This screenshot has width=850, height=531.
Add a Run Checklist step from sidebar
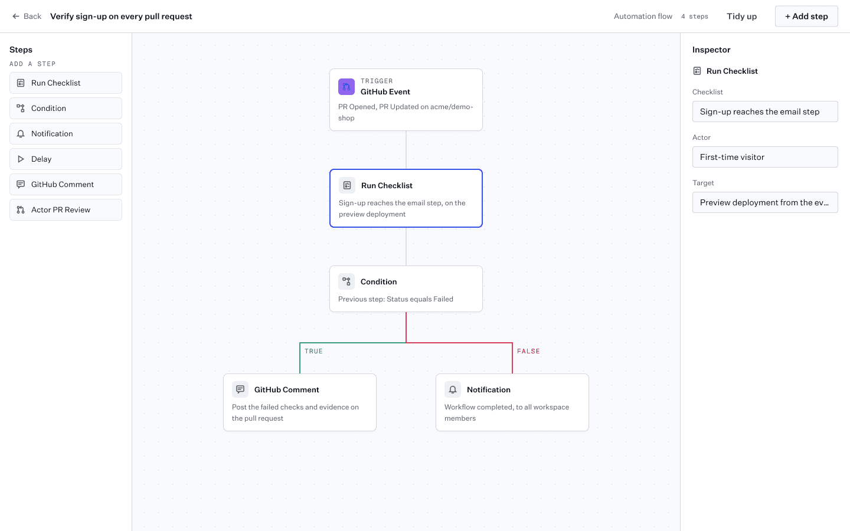pyautogui.click(x=66, y=83)
